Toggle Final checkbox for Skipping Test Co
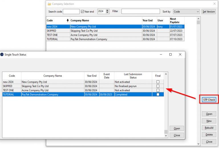219x148 pixels. coord(158,86)
